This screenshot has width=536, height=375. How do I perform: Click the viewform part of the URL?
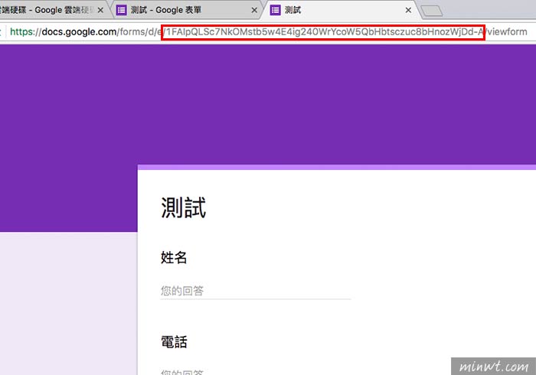[x=507, y=32]
